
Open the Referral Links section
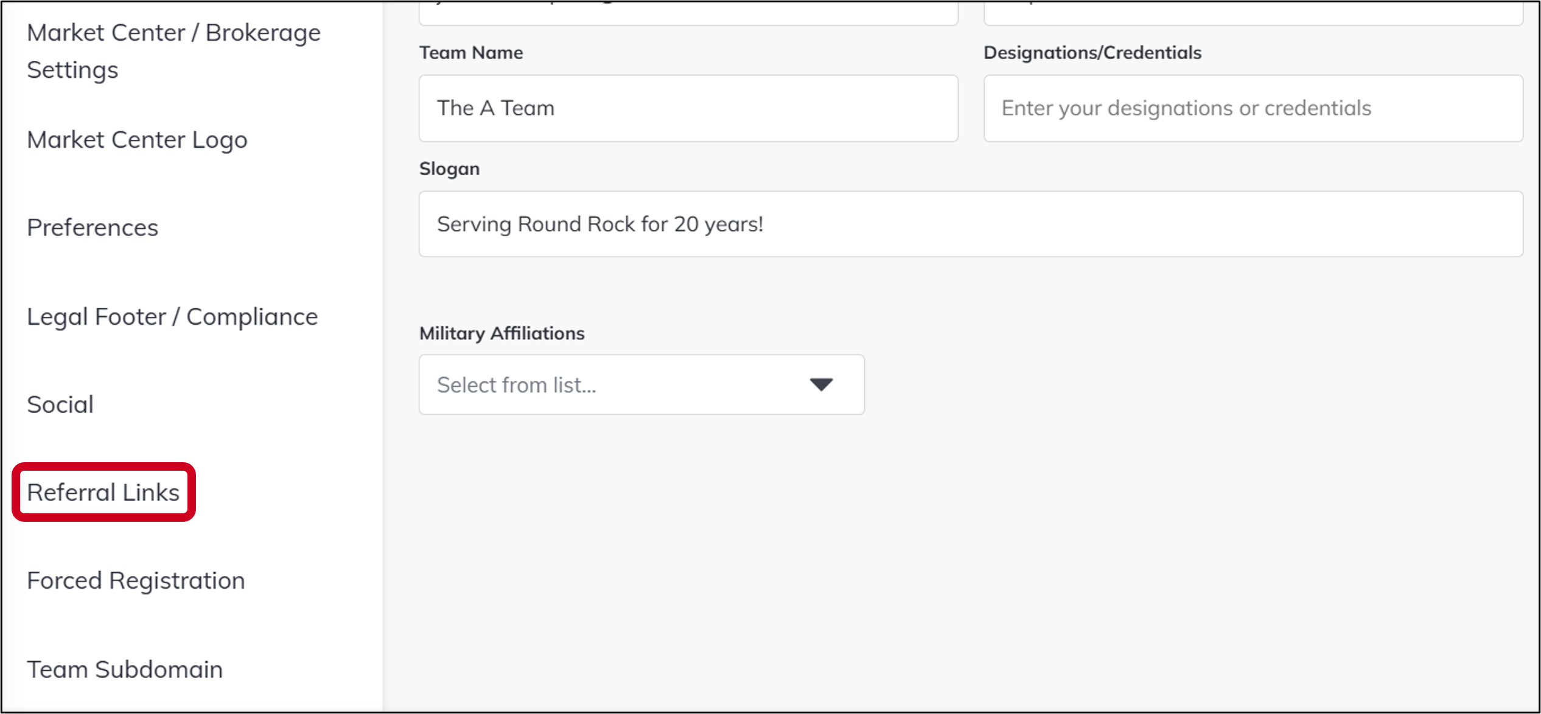[103, 492]
